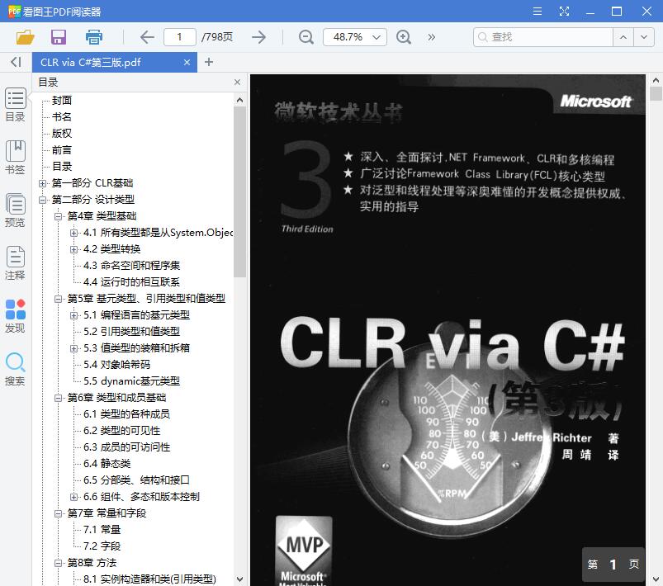The width and height of the screenshot is (663, 586).
Task: Select 4.4 运行时的相互联系
Action: tap(131, 282)
